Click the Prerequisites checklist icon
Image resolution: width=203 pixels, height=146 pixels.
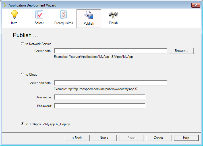(x=64, y=14)
